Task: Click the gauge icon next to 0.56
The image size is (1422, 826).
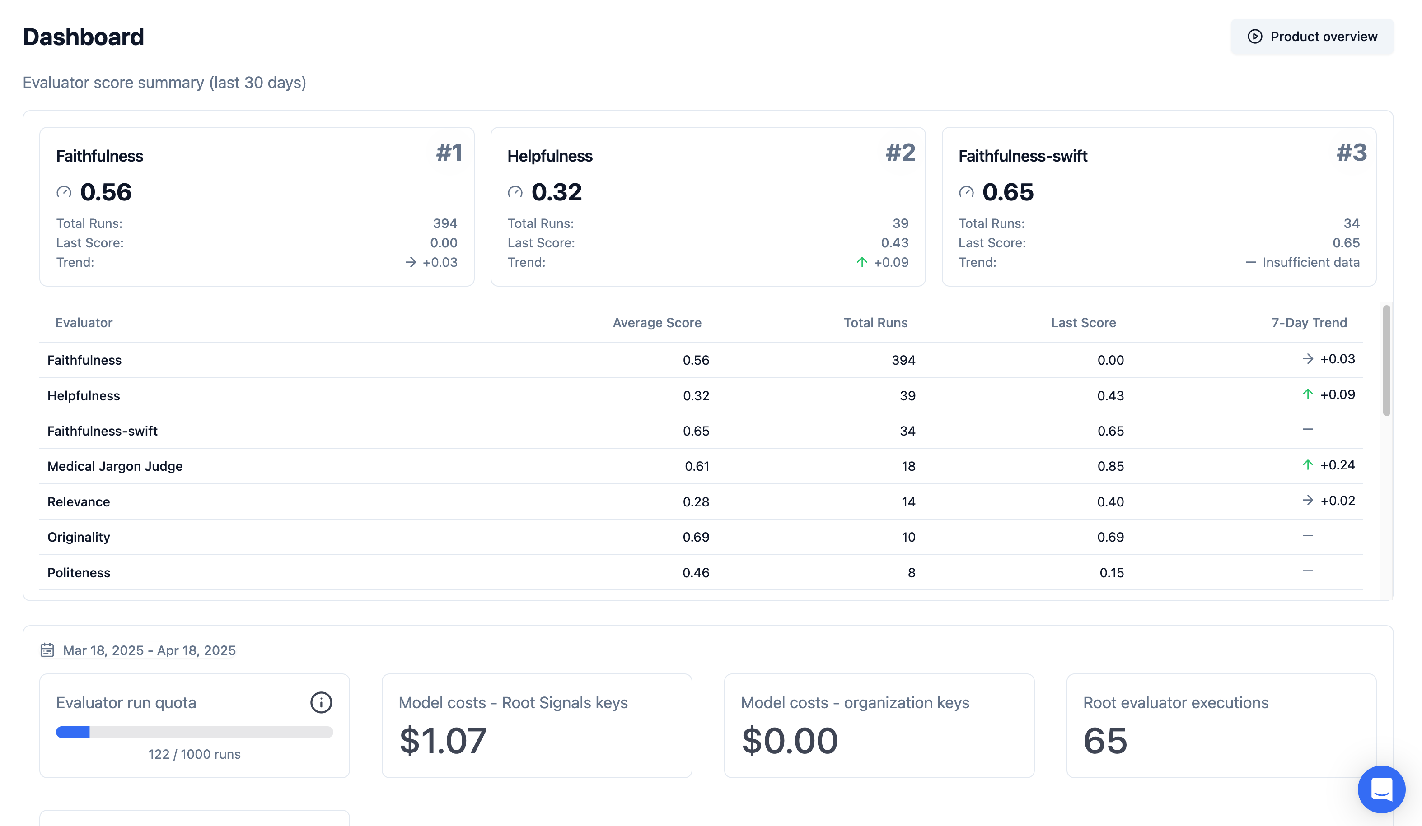Action: [64, 192]
